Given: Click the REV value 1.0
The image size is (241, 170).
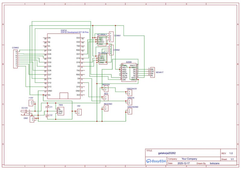Looking at the screenshot, I should 231,153.
